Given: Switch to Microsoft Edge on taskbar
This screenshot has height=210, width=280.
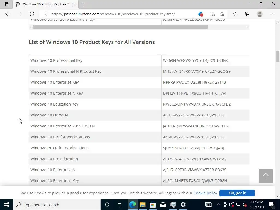Looking at the screenshot, I should pos(133,205).
